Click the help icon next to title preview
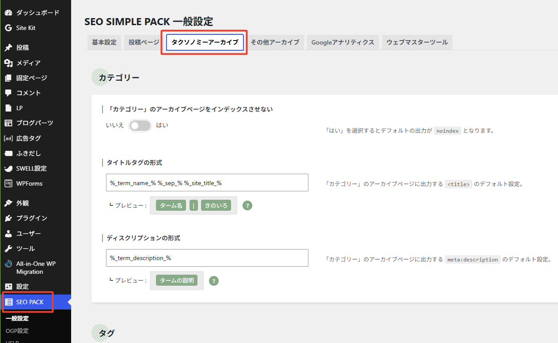The image size is (558, 343). pos(247,205)
